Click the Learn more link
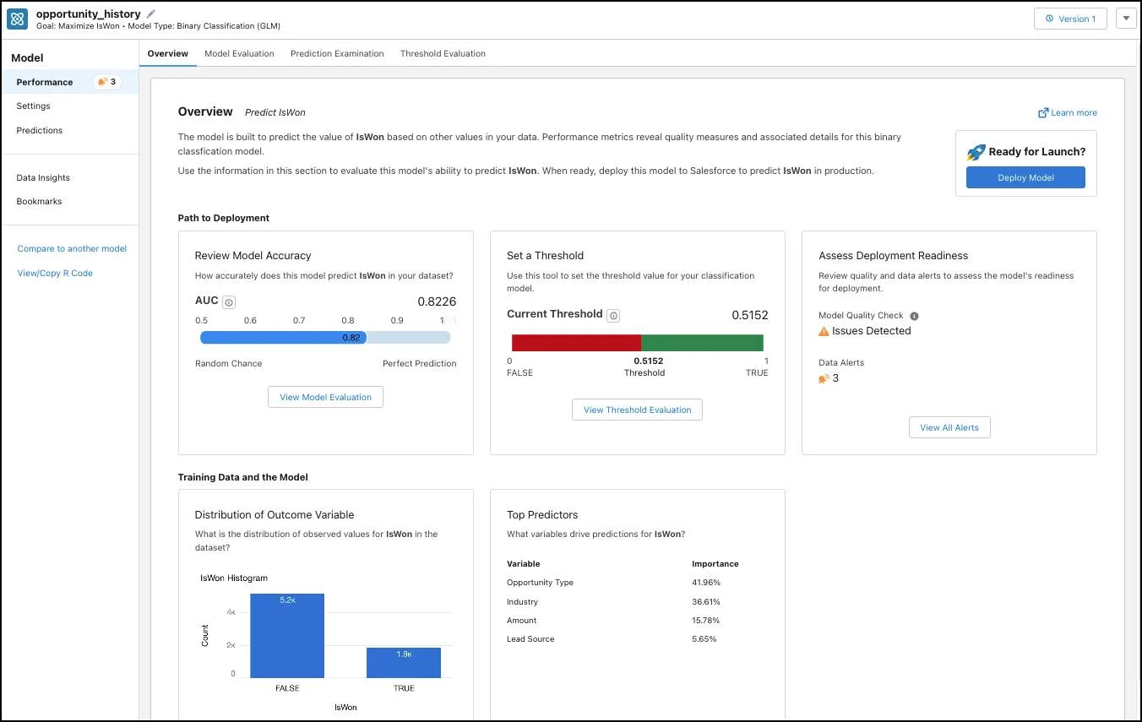The width and height of the screenshot is (1142, 722). tap(1074, 112)
